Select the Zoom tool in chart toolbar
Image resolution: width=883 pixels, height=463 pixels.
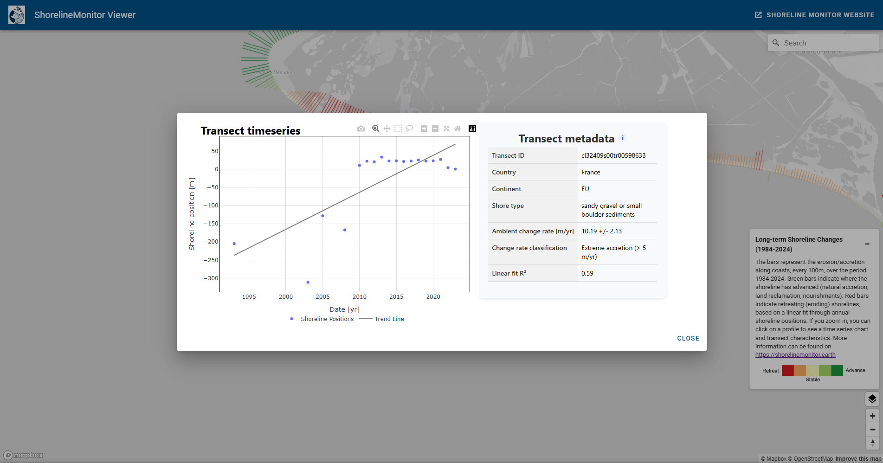click(x=375, y=129)
